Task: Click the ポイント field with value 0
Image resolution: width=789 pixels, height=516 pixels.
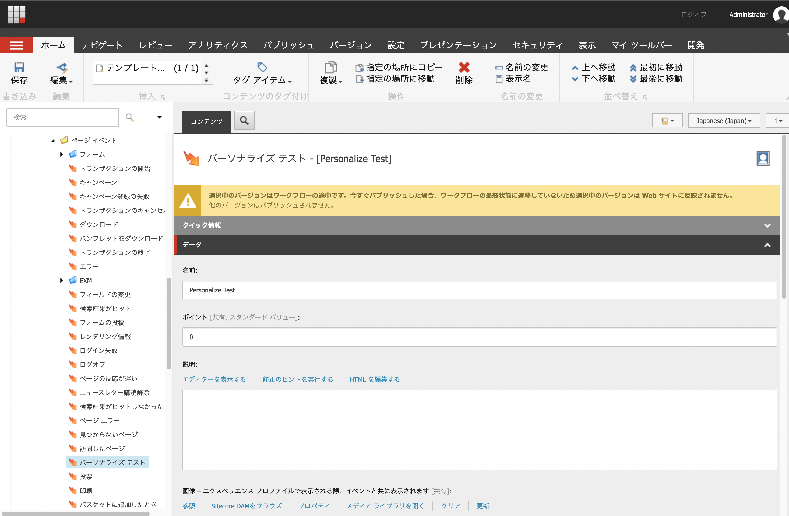Action: pyautogui.click(x=479, y=337)
